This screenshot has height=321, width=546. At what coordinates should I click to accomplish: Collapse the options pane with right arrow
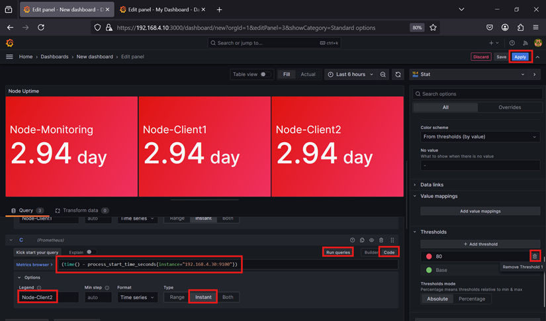pos(535,75)
